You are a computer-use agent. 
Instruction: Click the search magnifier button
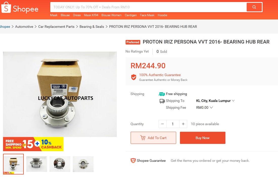pyautogui.click(x=254, y=7)
